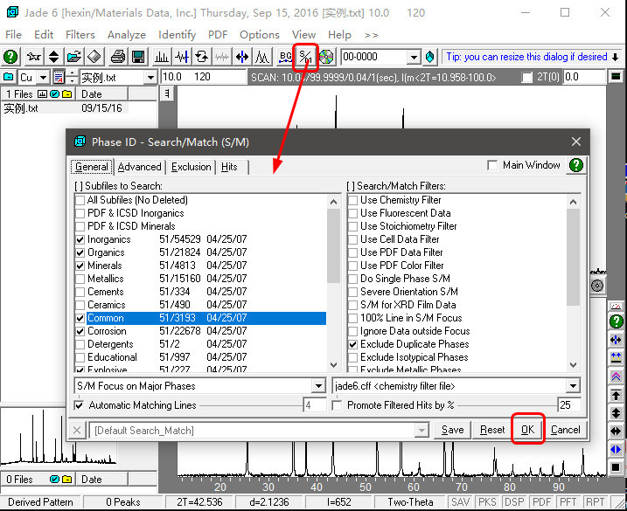Click the save floppy disk icon
Screen dimensions: 627x511
(x=138, y=57)
